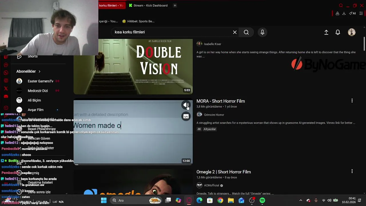Open the Hititbet: Sports Be... bookmark

pyautogui.click(x=138, y=21)
